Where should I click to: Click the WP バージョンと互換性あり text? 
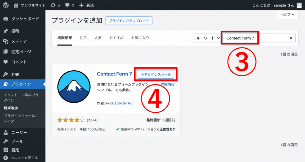[148, 129]
